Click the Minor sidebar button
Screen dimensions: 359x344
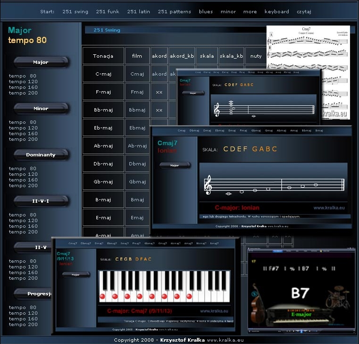coord(41,108)
